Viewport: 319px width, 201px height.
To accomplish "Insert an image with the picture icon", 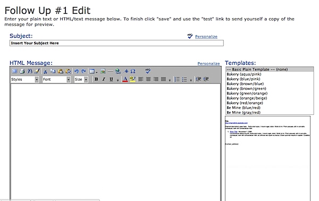I will point(103,71).
